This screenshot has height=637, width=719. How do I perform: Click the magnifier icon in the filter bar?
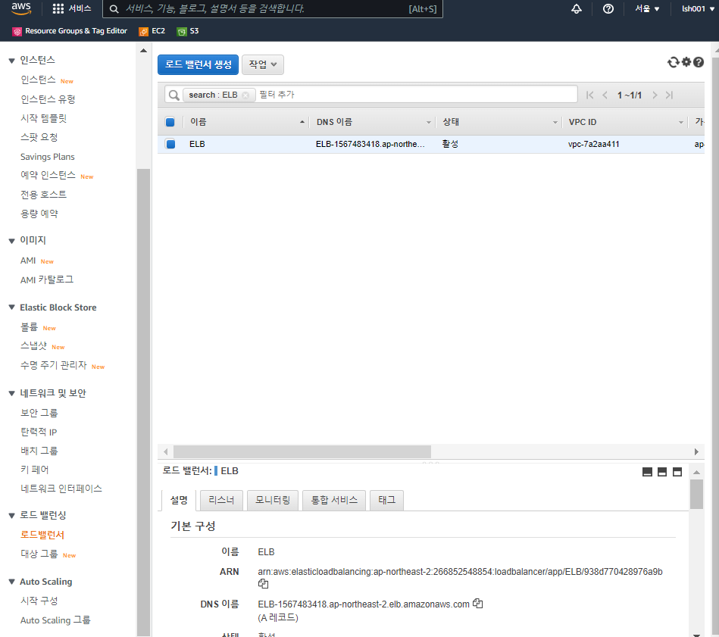(x=173, y=95)
